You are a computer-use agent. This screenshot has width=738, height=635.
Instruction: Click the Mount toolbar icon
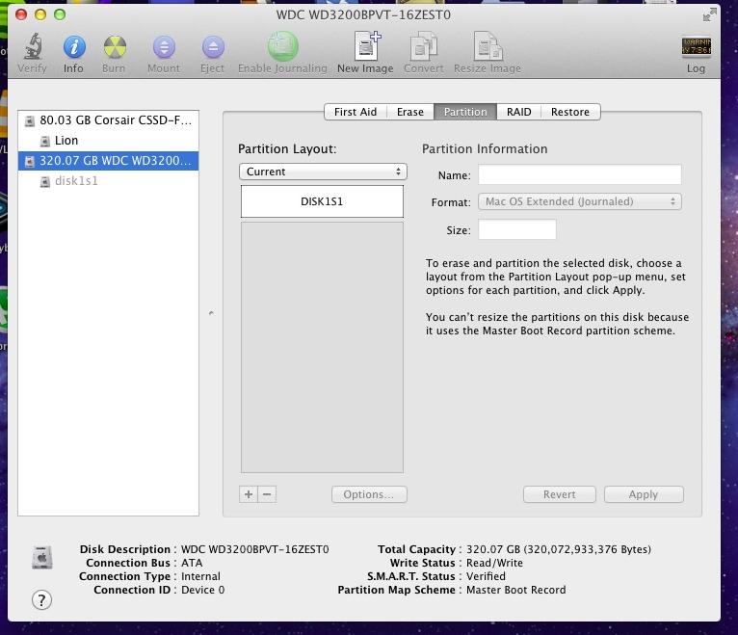point(164,46)
